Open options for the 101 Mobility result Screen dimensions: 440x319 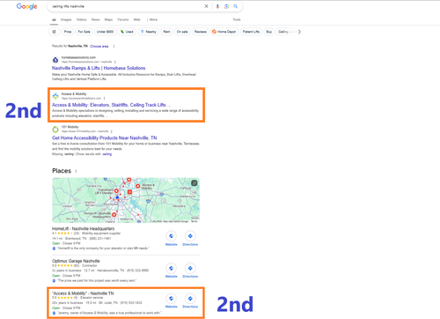pos(112,131)
